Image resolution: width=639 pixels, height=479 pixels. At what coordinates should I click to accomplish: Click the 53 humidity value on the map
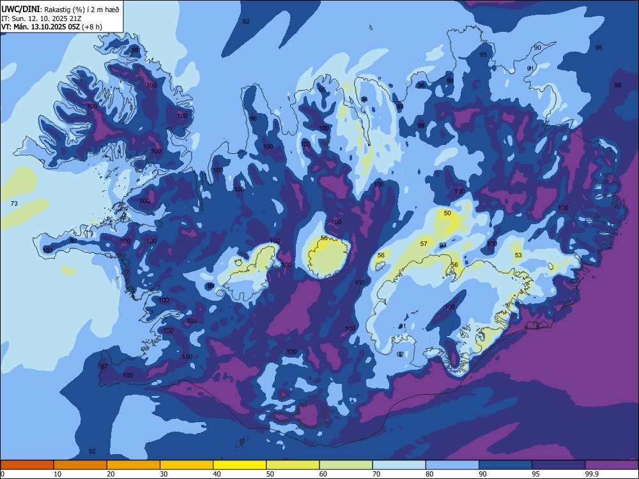click(x=518, y=255)
